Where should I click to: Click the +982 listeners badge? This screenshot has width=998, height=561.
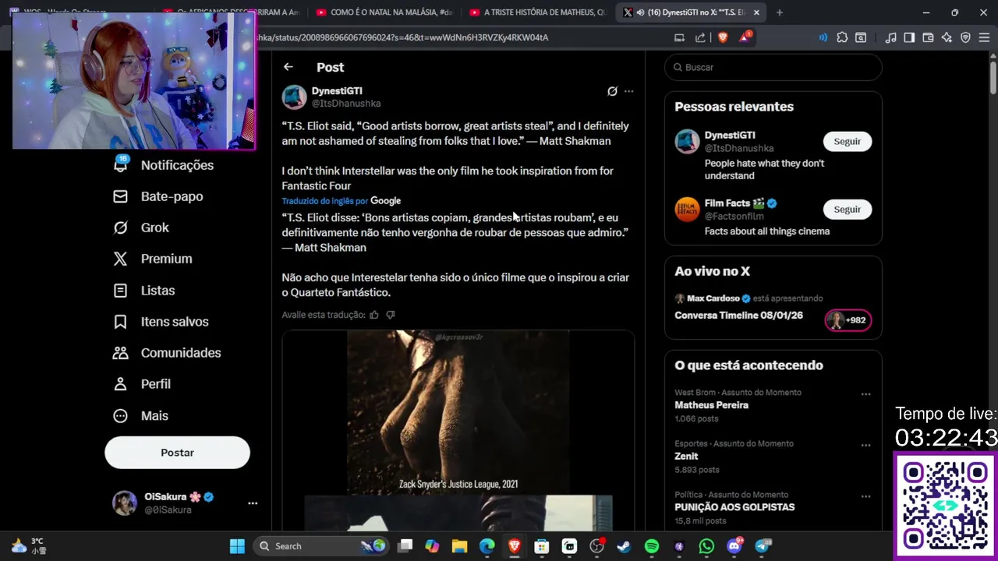coord(848,320)
